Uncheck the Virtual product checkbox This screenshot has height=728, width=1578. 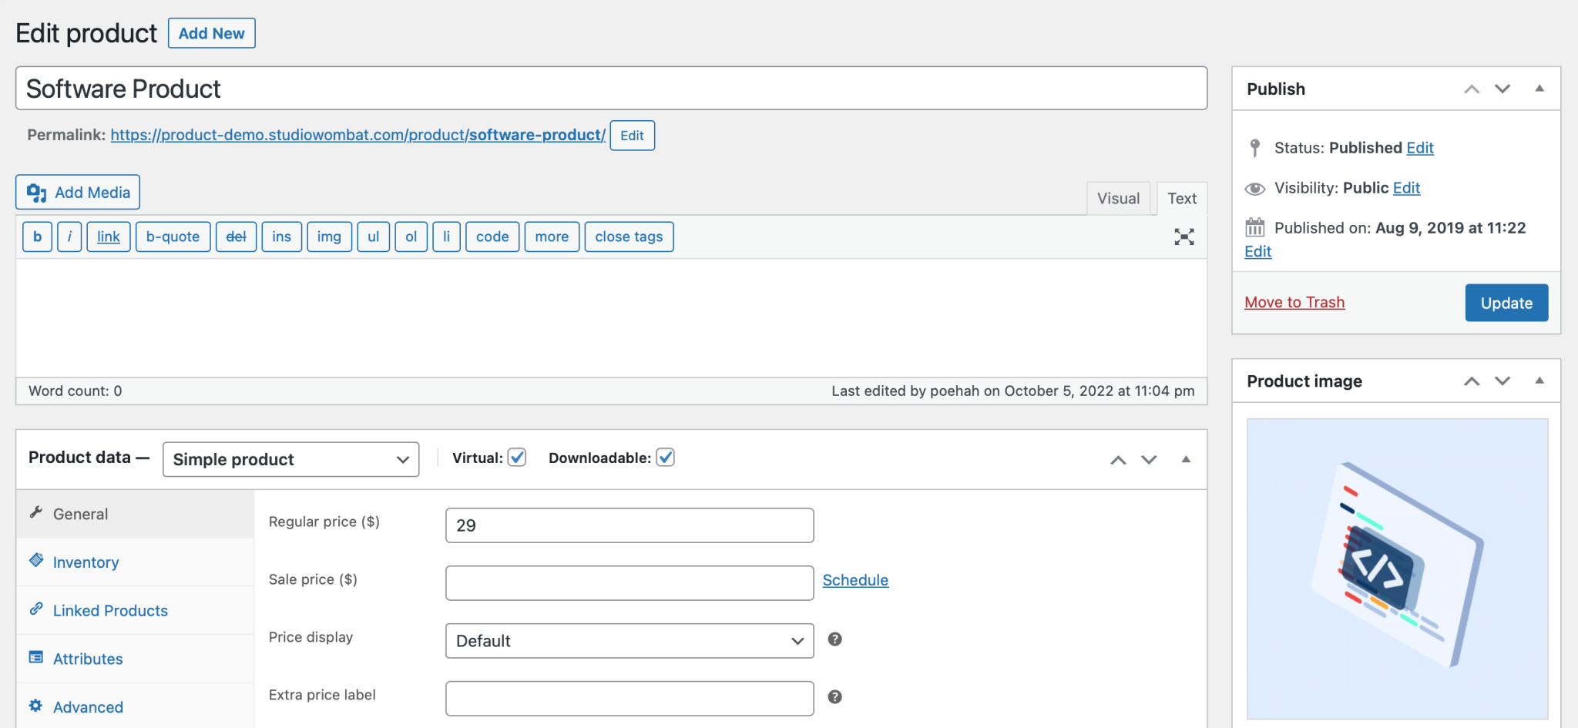coord(517,457)
